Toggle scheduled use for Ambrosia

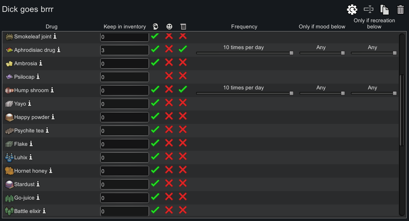pyautogui.click(x=183, y=62)
